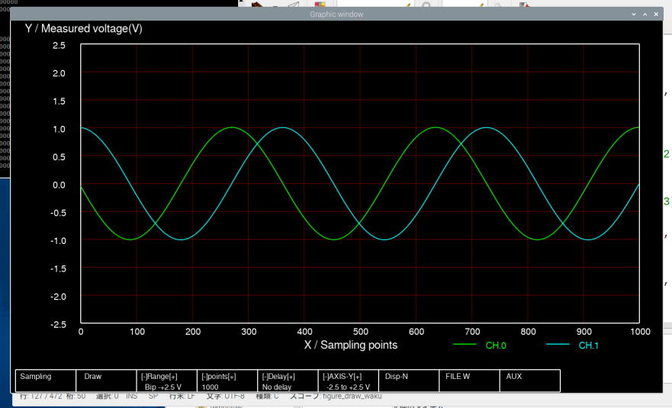Click the Sampling button
Viewport: 672px width, 408px height.
pos(46,381)
